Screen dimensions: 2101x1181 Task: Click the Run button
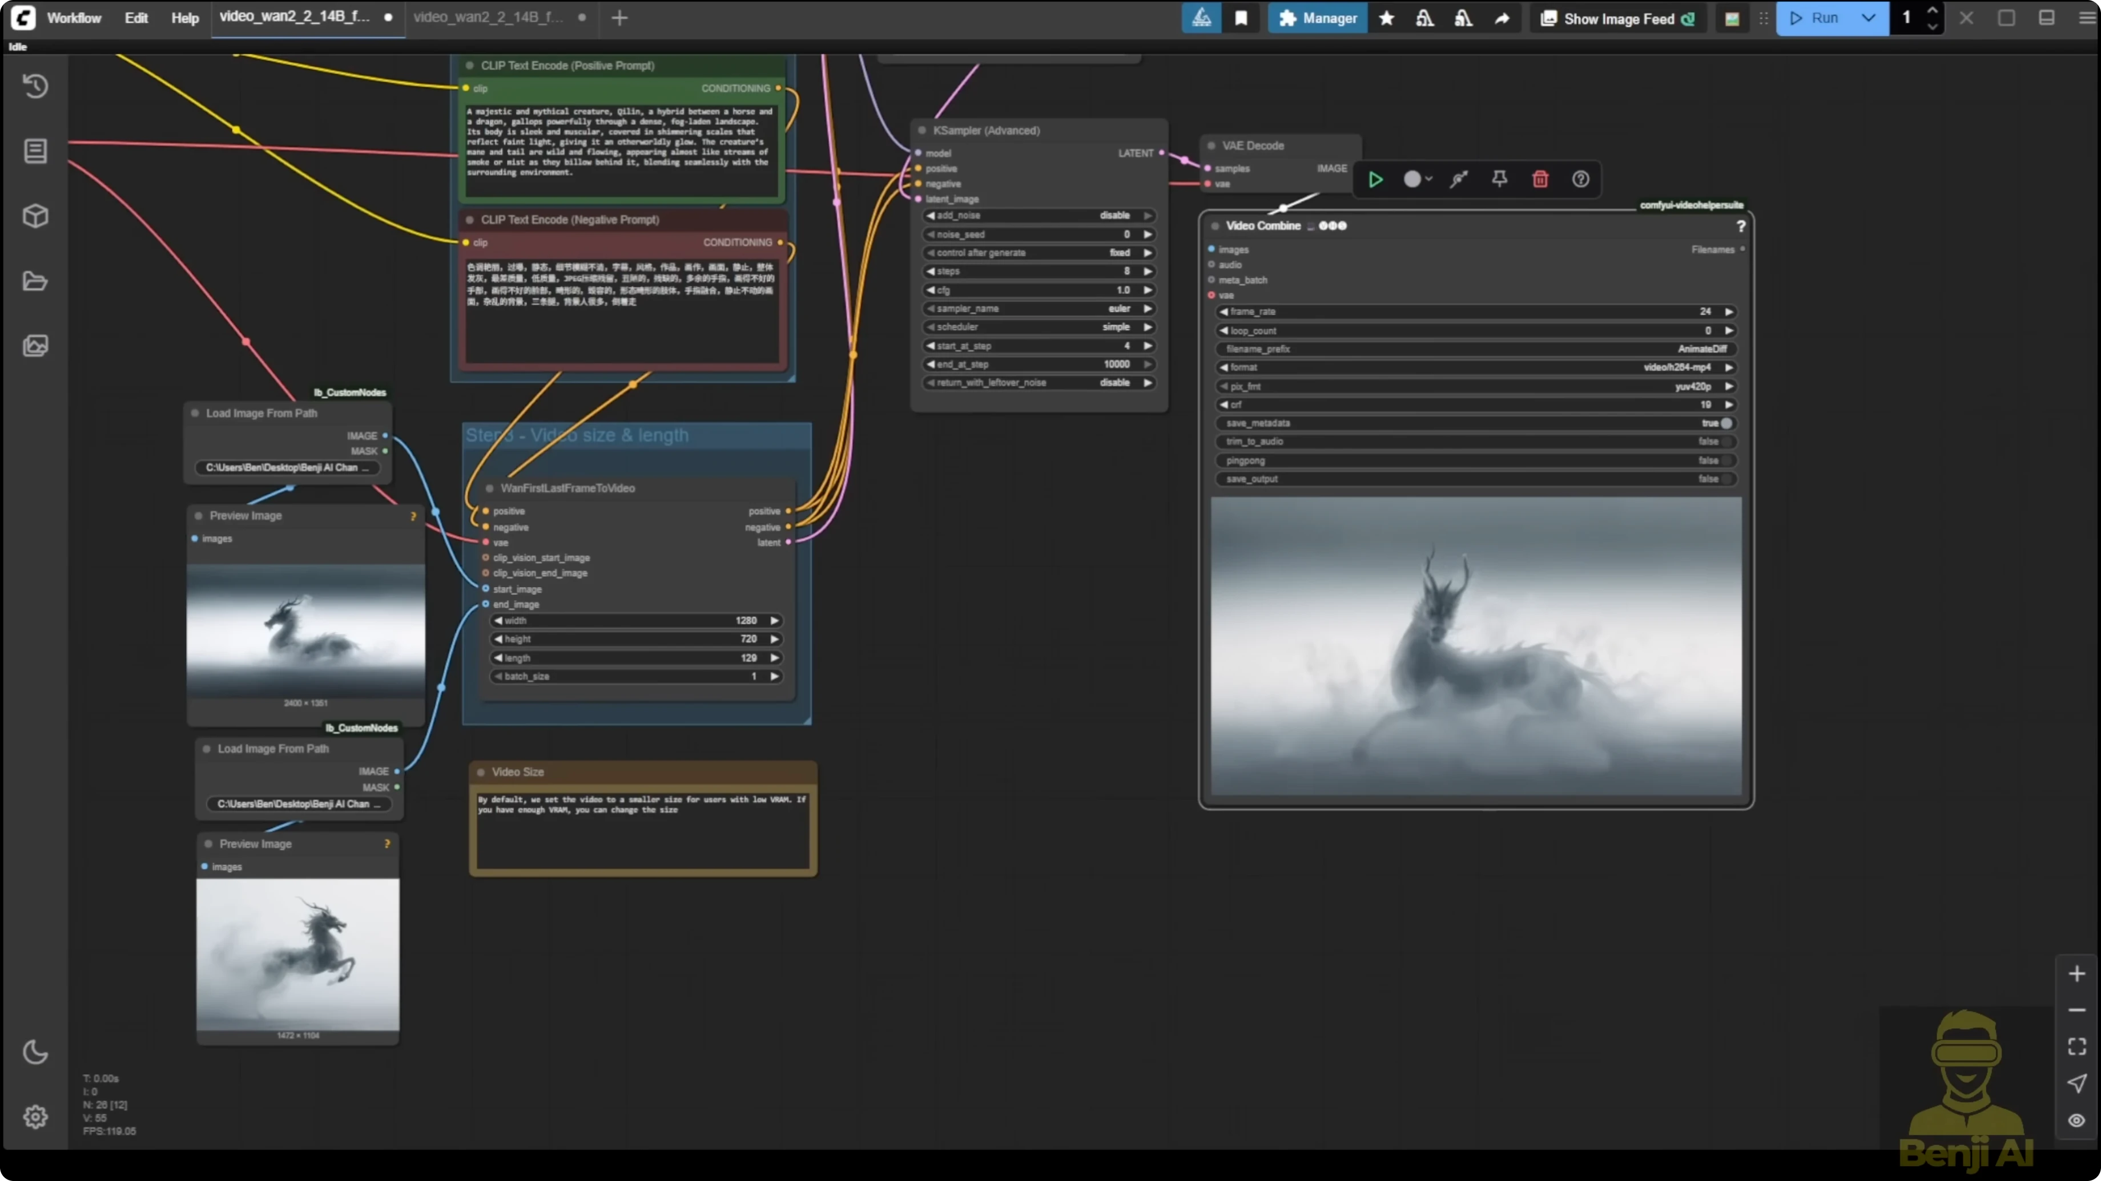[x=1825, y=18]
